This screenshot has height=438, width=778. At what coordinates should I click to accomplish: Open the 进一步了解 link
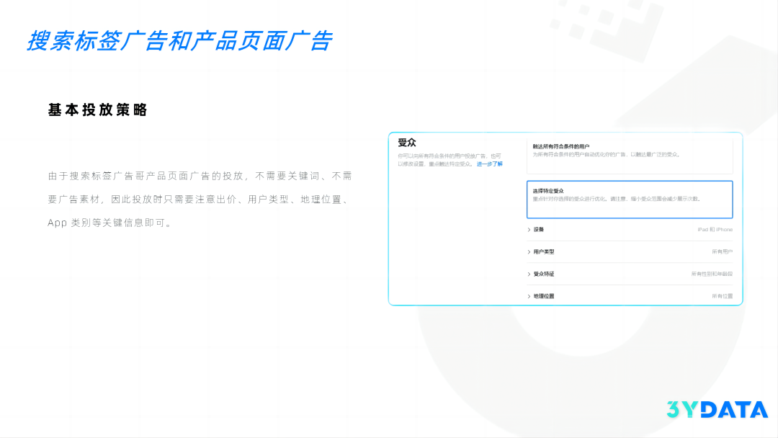coord(489,164)
